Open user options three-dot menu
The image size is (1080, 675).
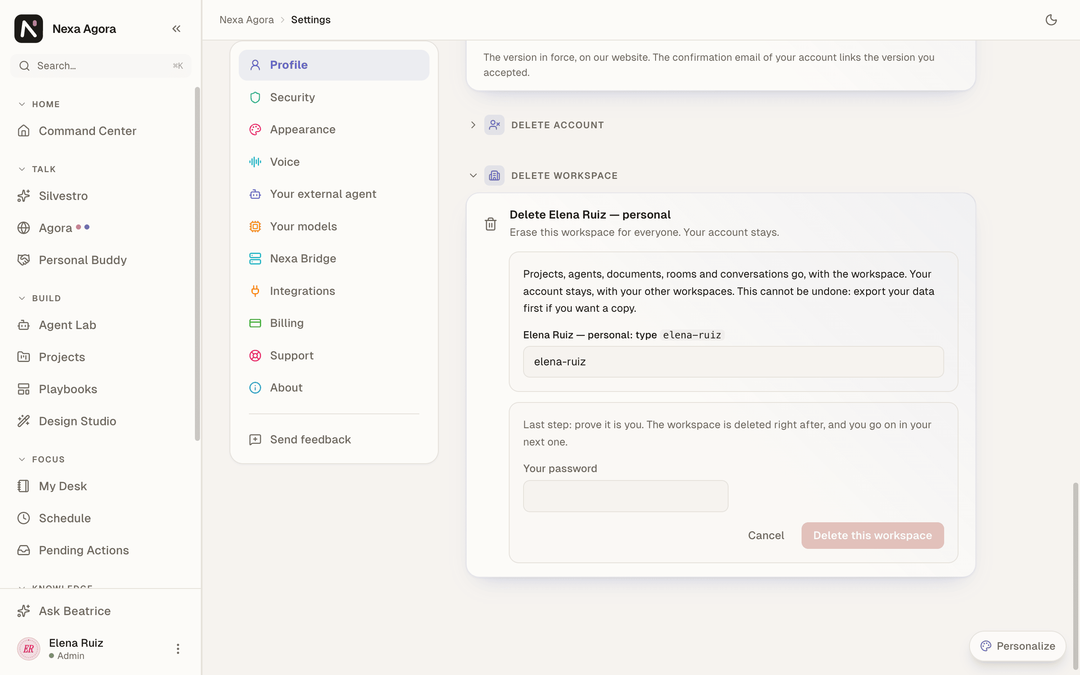point(178,649)
